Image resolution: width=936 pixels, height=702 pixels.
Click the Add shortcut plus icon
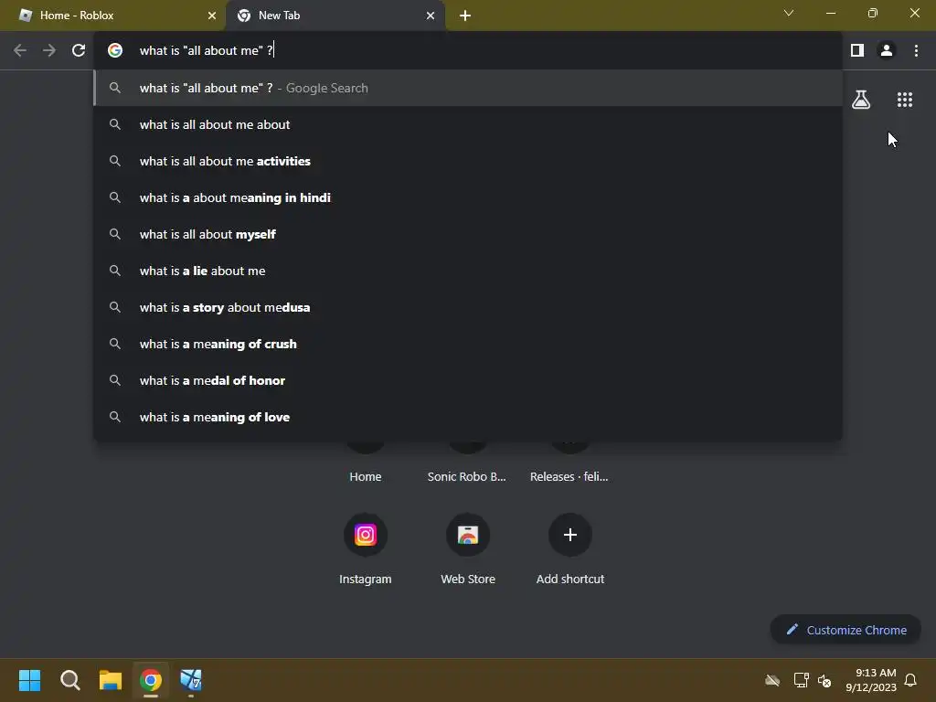click(570, 534)
